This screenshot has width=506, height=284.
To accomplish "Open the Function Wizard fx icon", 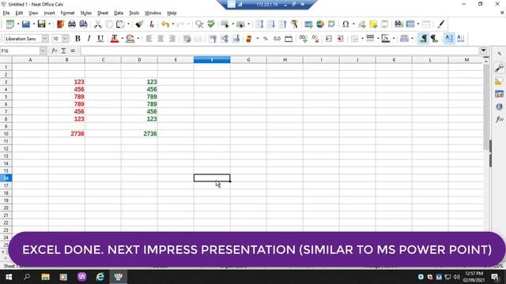I will pos(55,50).
